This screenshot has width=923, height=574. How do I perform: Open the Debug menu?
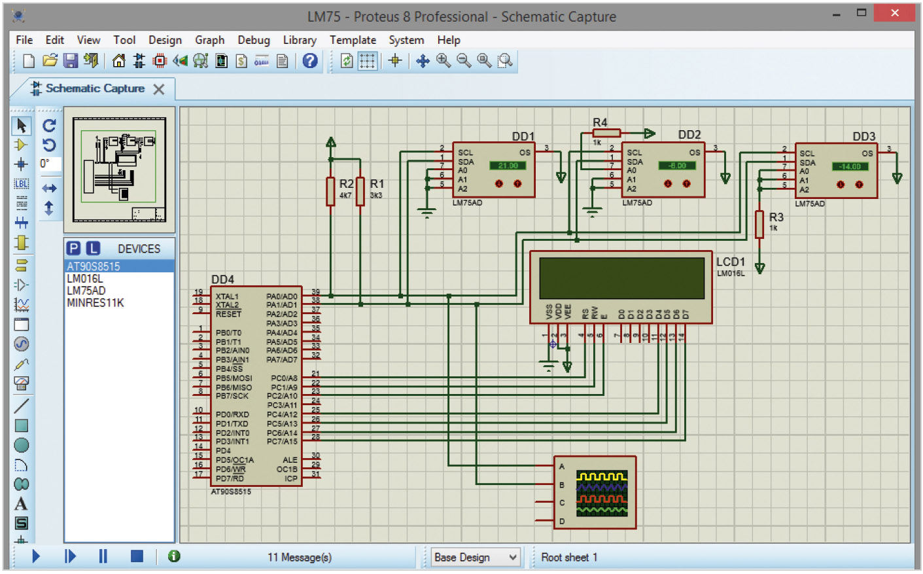pyautogui.click(x=254, y=40)
